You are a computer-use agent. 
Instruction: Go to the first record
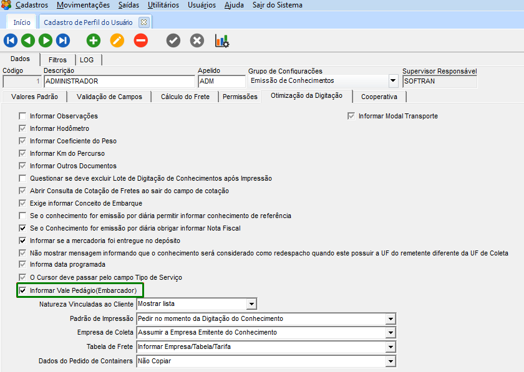click(11, 41)
